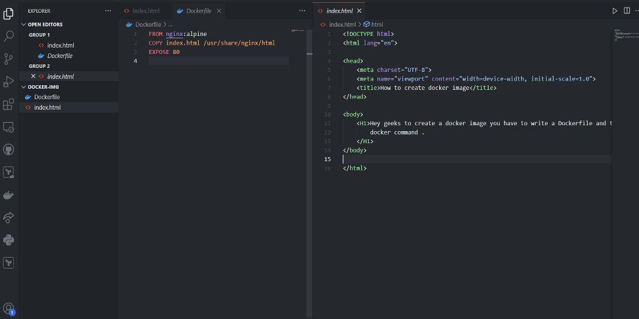Image resolution: width=639 pixels, height=319 pixels.
Task: Click the meta charset line
Action: [x=394, y=70]
